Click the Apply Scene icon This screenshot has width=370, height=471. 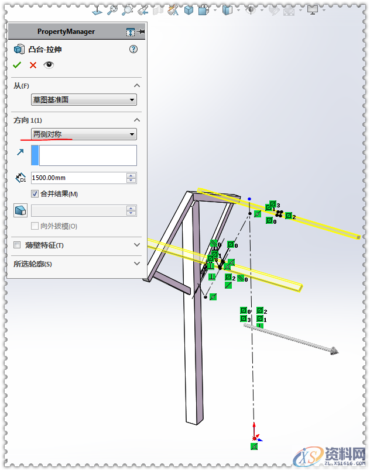tap(289, 11)
